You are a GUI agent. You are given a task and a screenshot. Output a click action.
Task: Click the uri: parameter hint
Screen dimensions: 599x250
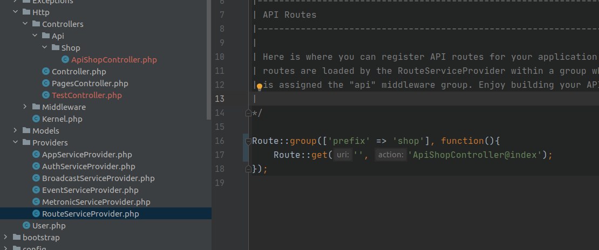343,155
